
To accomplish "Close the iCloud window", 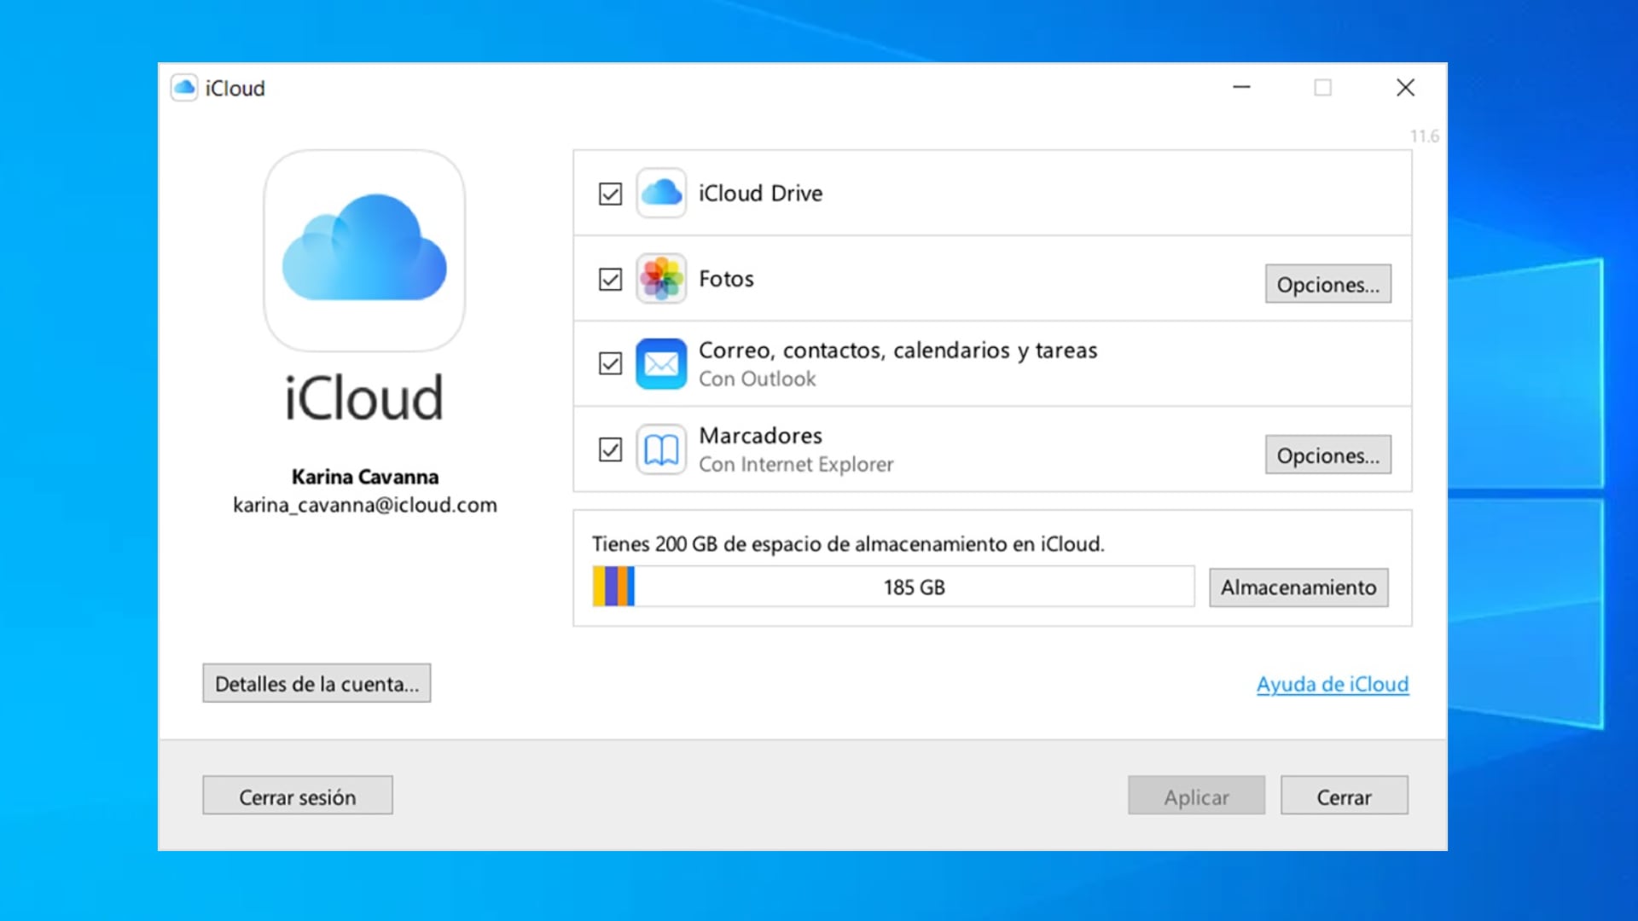I will point(1405,87).
